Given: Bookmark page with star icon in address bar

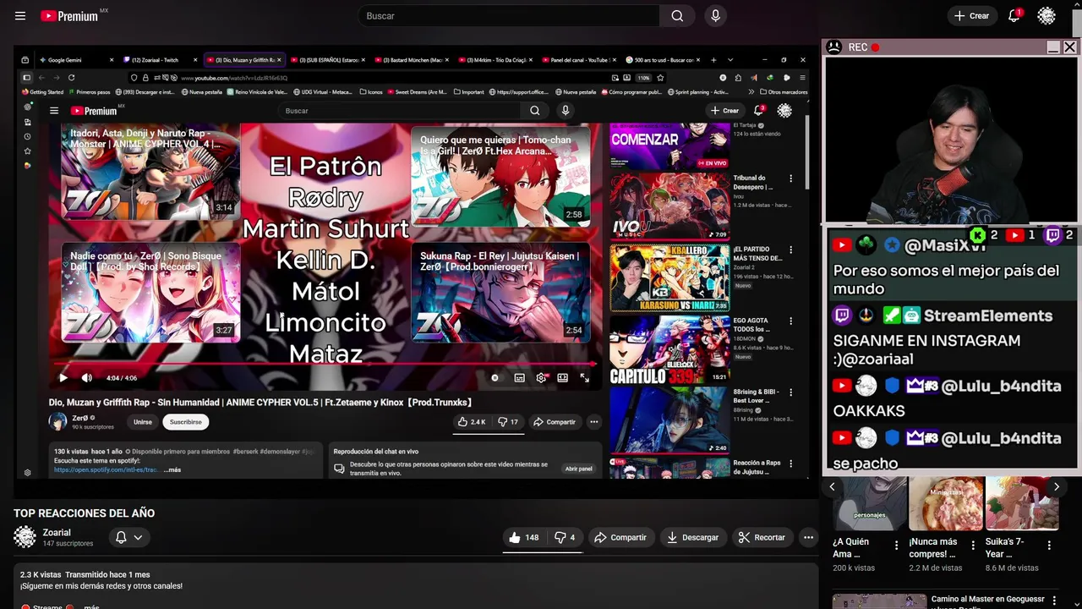Looking at the screenshot, I should click(x=660, y=78).
